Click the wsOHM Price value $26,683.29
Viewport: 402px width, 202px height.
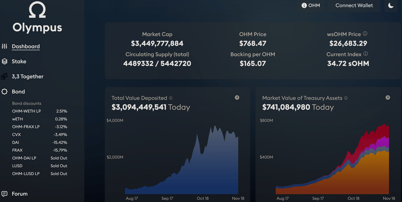coord(348,43)
